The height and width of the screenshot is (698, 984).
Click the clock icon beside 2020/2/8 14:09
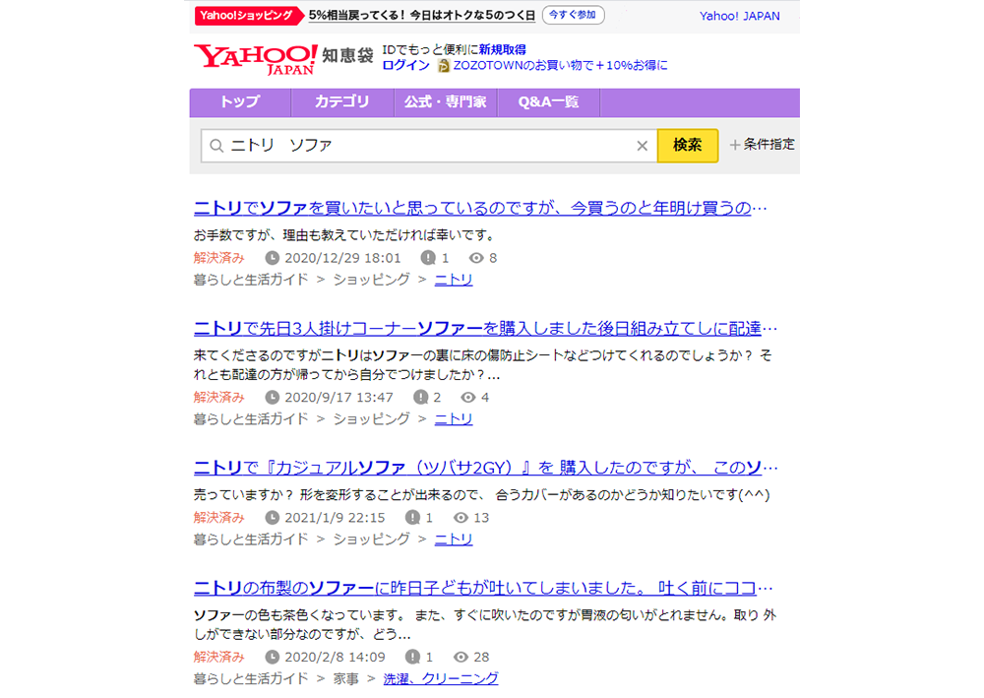coord(272,658)
